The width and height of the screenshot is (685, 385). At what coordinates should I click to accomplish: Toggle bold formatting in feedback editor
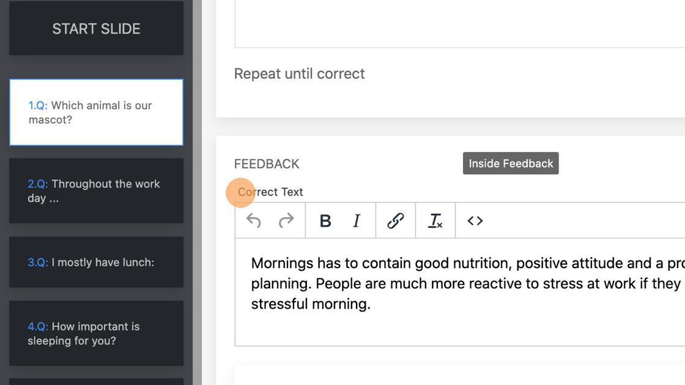pyautogui.click(x=325, y=221)
